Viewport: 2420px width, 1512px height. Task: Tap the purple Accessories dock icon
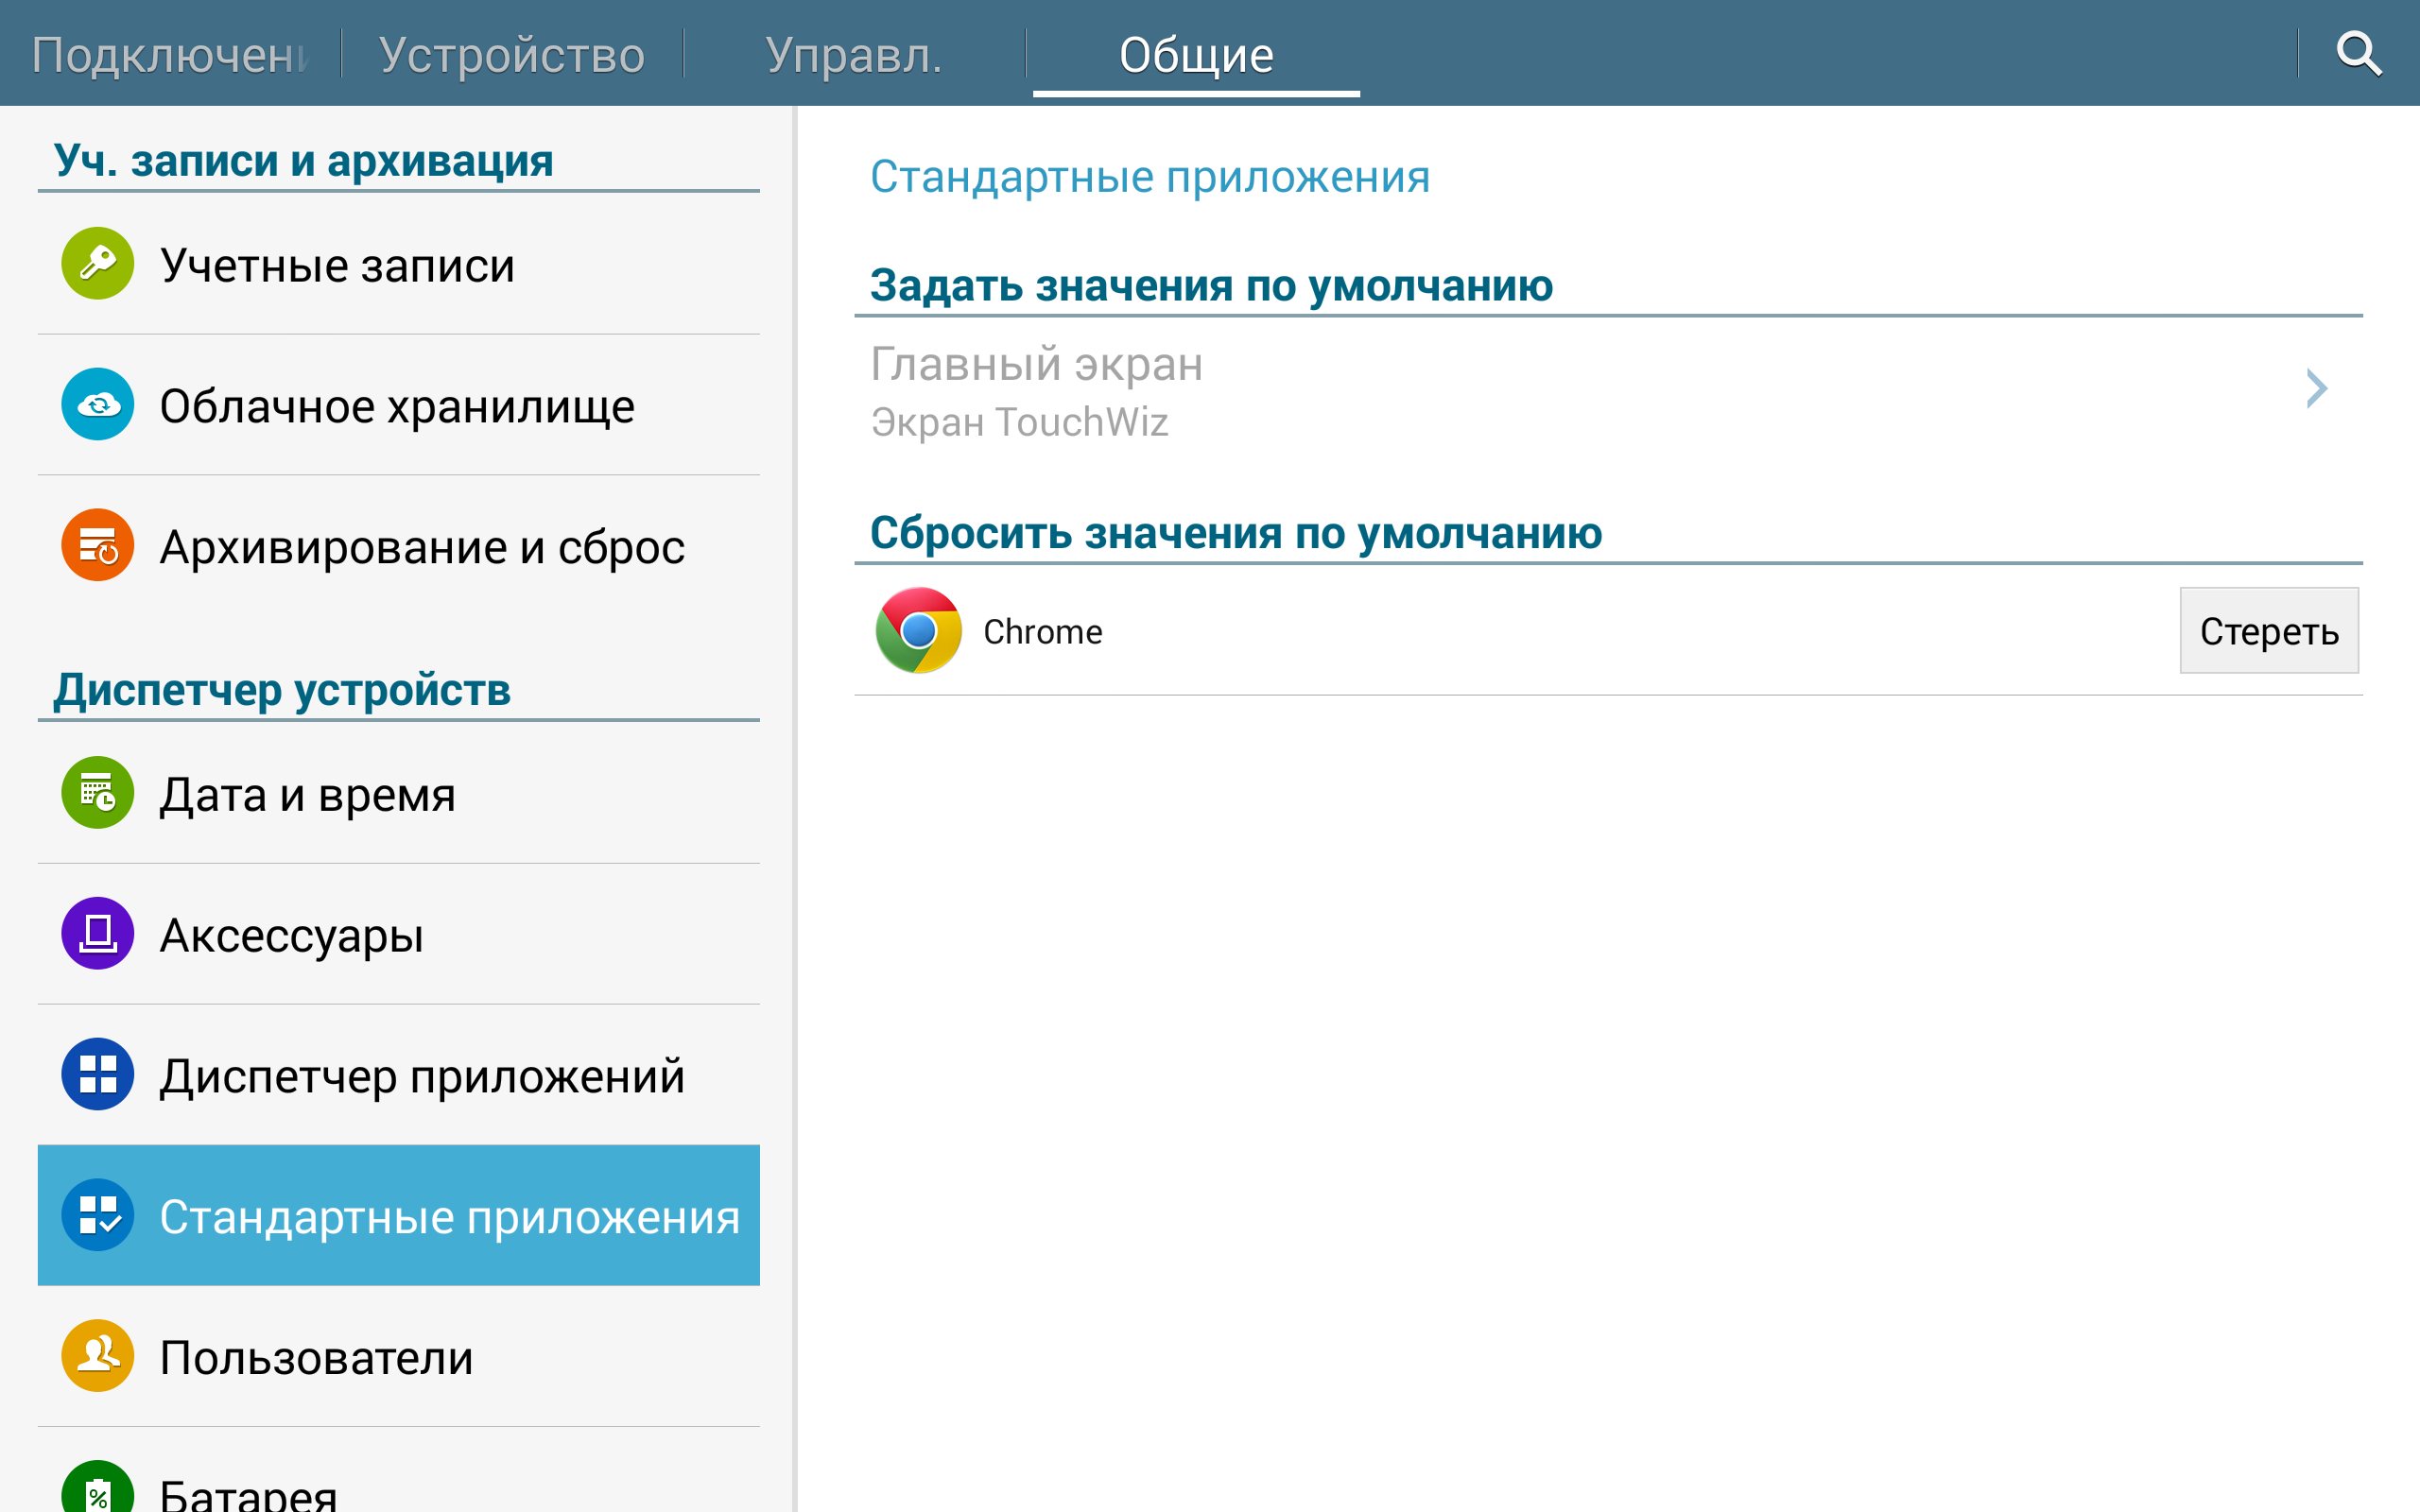[97, 934]
